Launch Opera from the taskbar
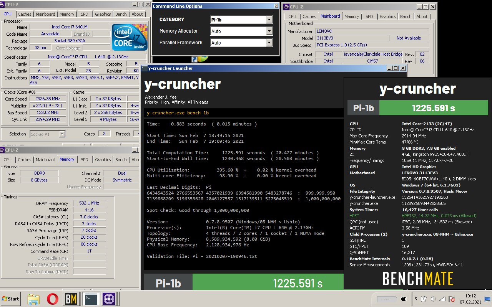The height and width of the screenshot is (307, 492). pos(53,299)
